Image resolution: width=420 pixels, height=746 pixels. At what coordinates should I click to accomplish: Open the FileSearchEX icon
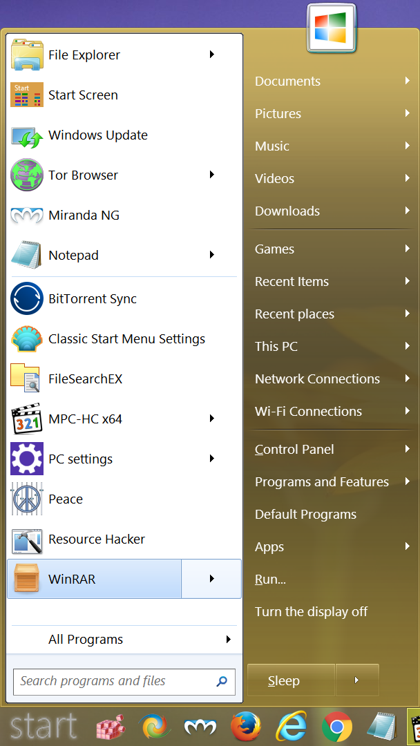pos(27,379)
